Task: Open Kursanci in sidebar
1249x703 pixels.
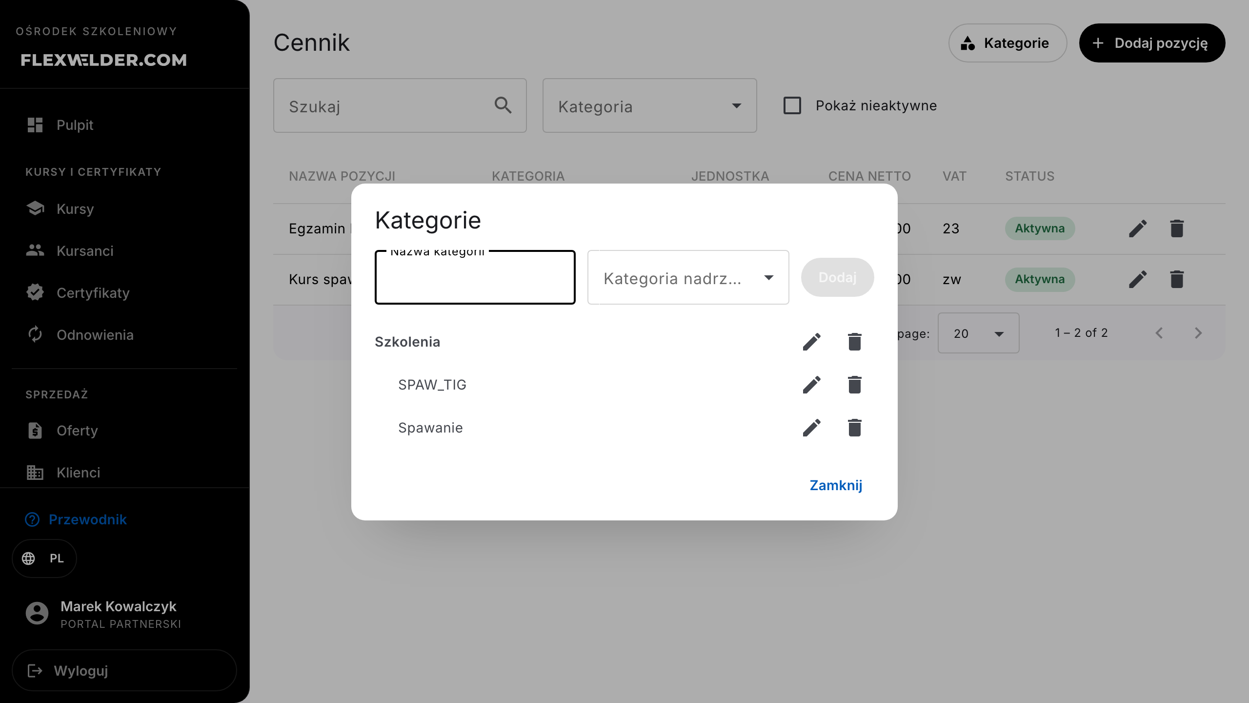Action: click(124, 251)
